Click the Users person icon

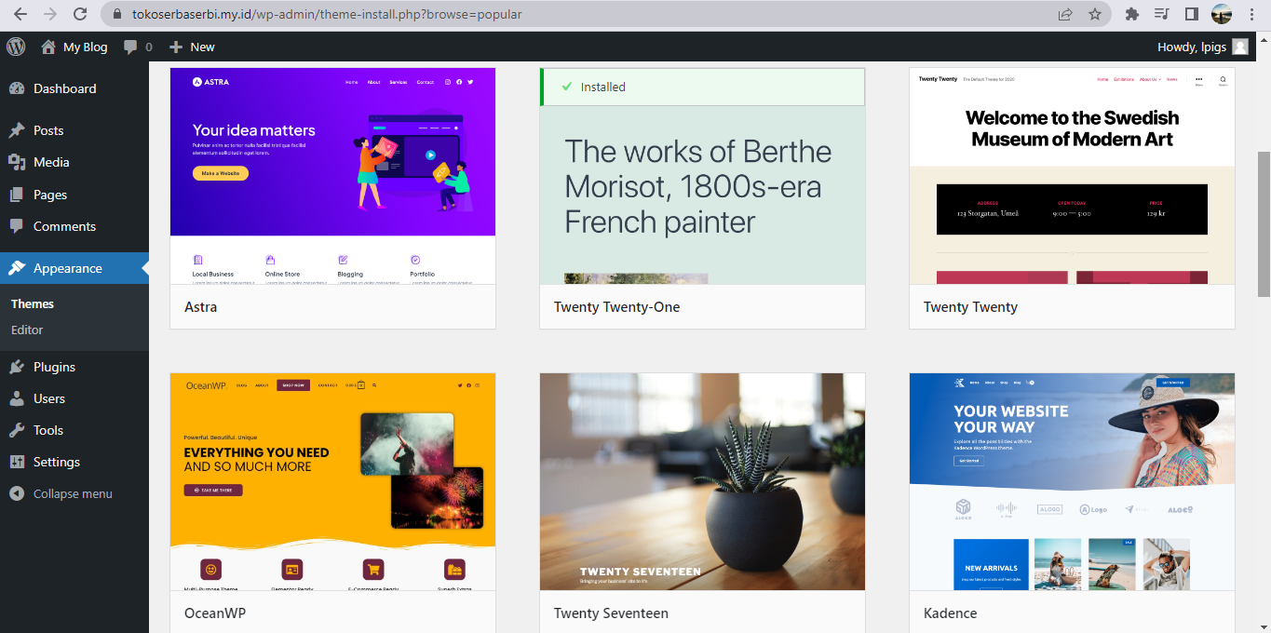click(17, 398)
